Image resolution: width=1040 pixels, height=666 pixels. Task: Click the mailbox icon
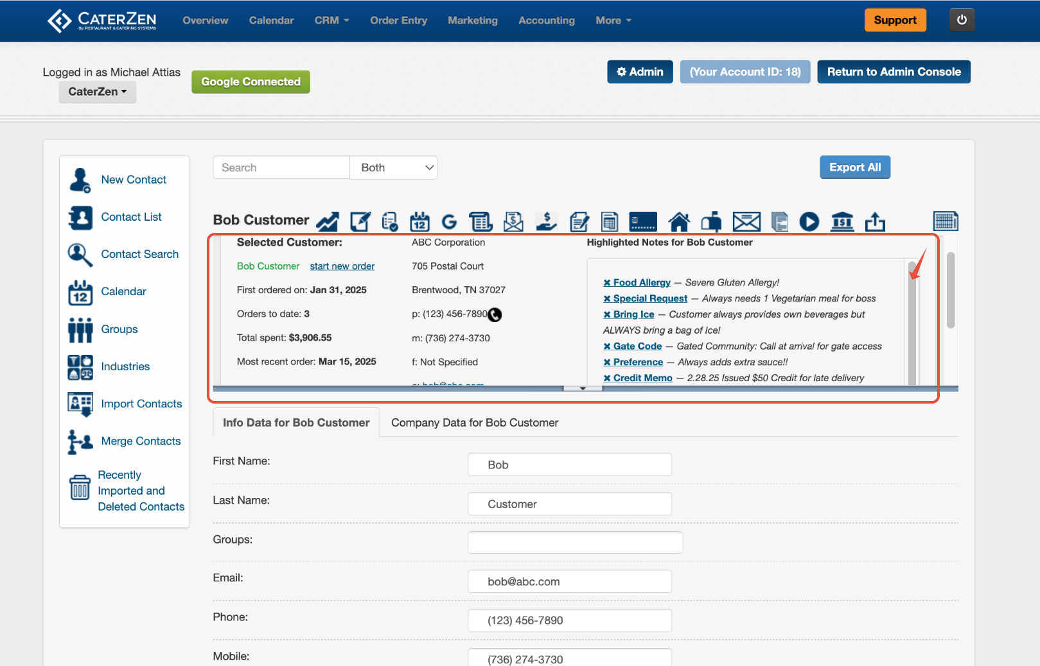point(711,221)
